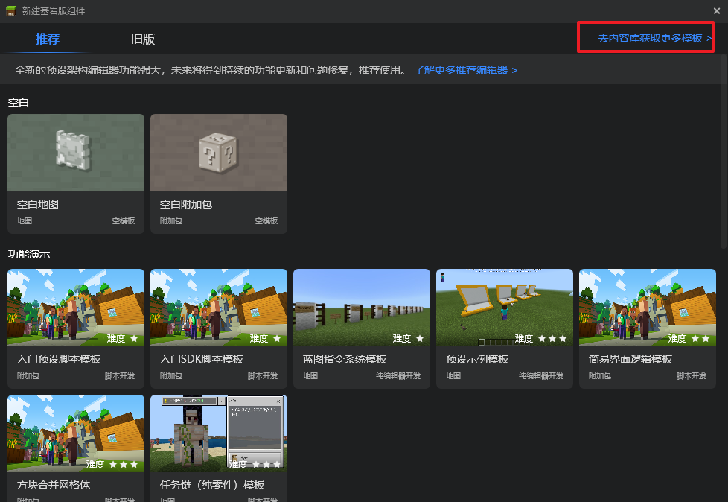Switch to the 推荐 tab
The height and width of the screenshot is (502, 728).
[x=48, y=39]
